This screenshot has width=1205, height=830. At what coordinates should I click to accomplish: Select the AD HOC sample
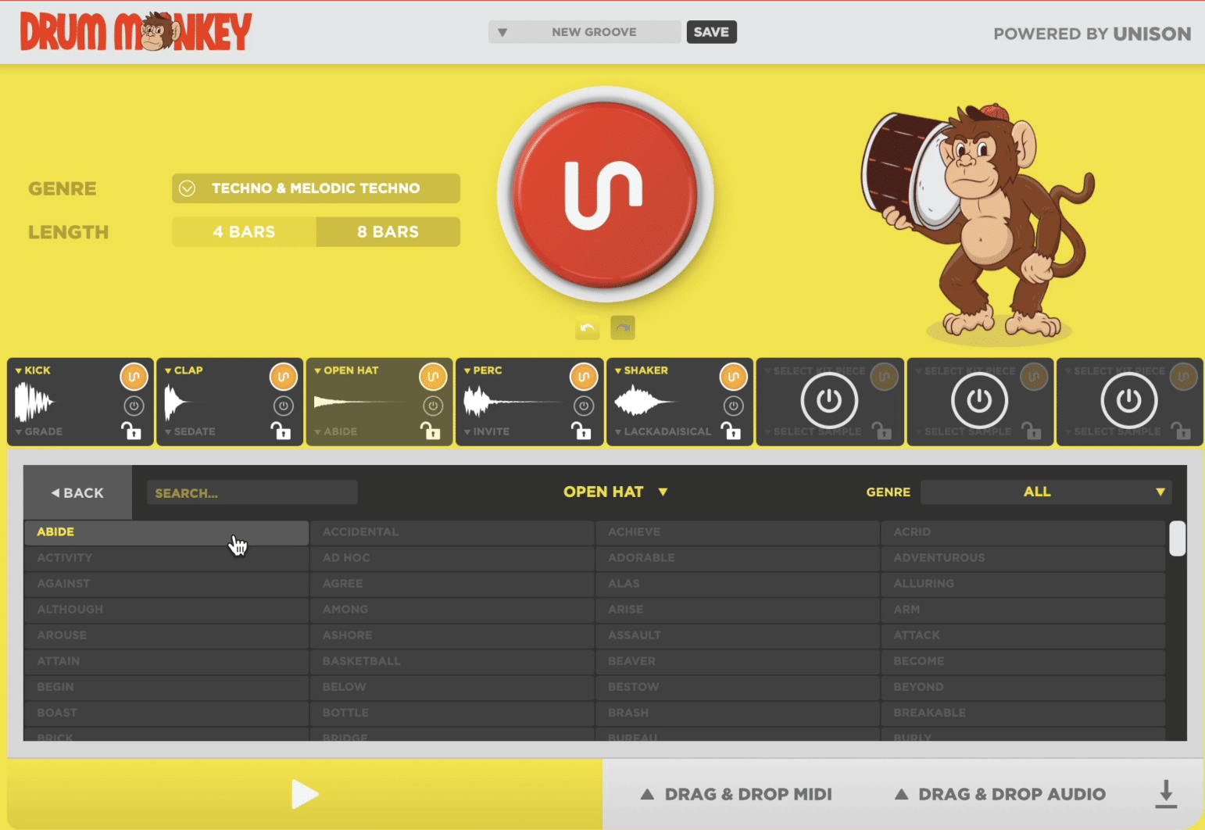[452, 558]
